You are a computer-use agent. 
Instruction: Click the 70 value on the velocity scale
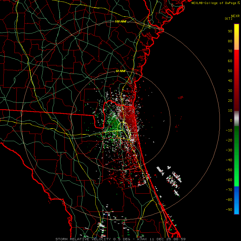pos(230,51)
